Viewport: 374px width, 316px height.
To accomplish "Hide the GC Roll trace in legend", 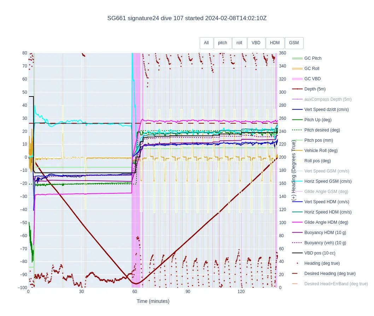I will [311, 69].
